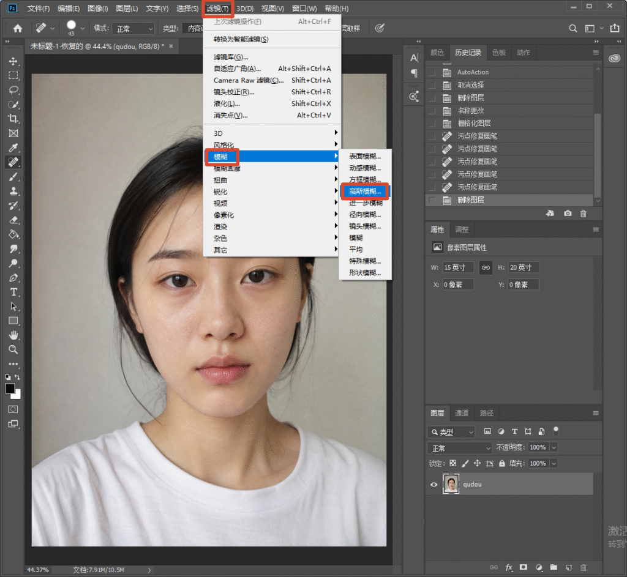
Task: Open the 模式 blend mode dropdown
Action: coord(133,28)
